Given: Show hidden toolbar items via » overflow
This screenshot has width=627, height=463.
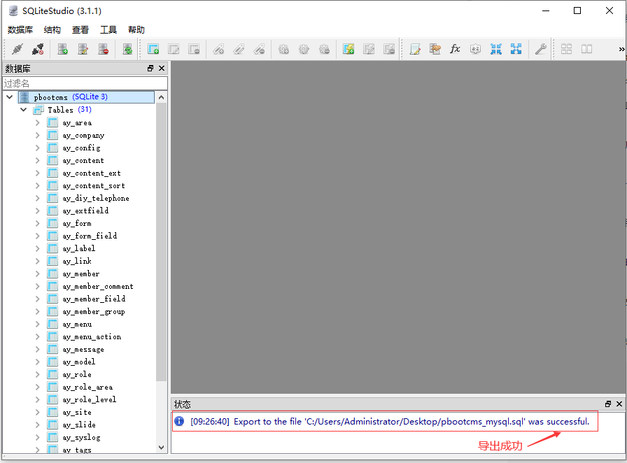Looking at the screenshot, I should [x=621, y=49].
